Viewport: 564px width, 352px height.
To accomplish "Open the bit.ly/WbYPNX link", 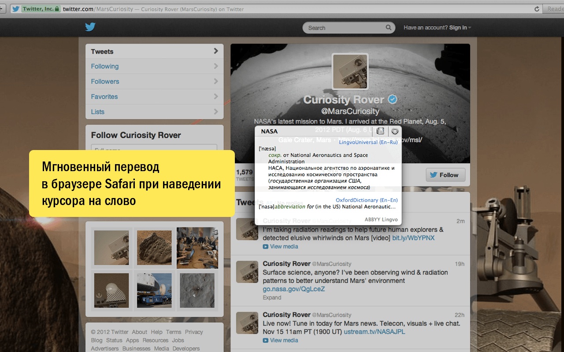I will (x=413, y=238).
